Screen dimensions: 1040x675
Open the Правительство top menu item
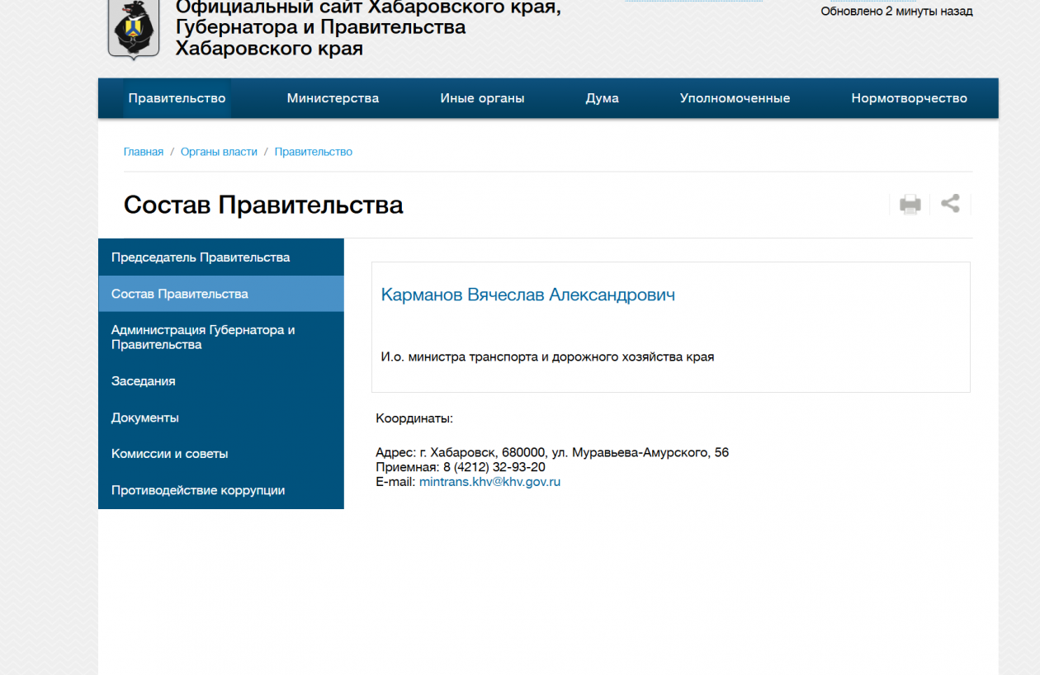(177, 98)
